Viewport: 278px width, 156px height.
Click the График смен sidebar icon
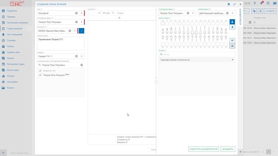pos(3,52)
